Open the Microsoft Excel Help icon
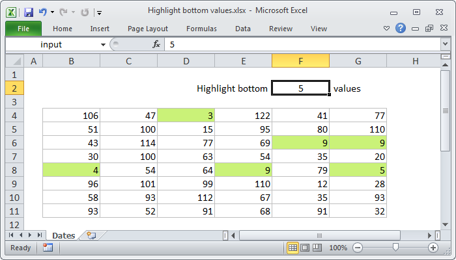456x260 pixels. coord(401,28)
